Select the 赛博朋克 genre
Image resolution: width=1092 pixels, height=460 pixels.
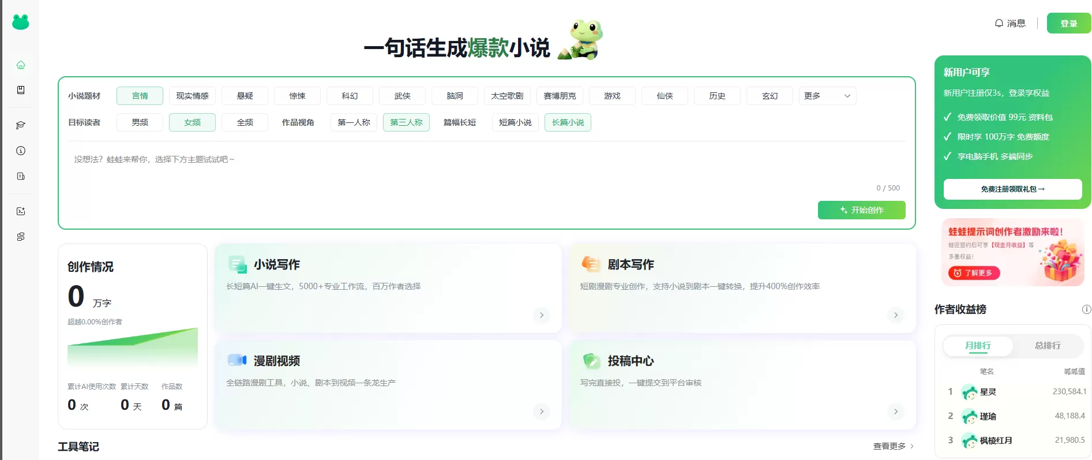[x=560, y=96]
